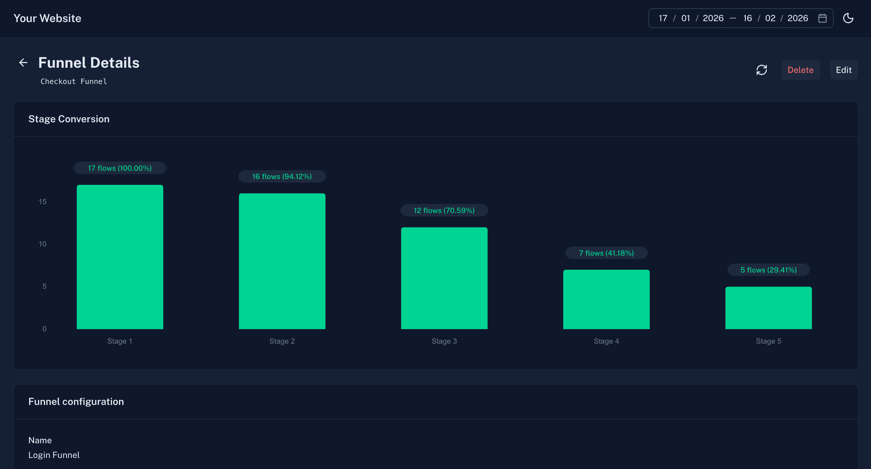The width and height of the screenshot is (871, 469).
Task: Click the Funnel configuration header
Action: (76, 401)
